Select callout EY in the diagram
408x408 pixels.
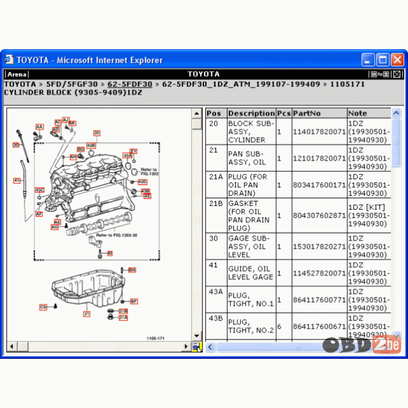(x=133, y=151)
